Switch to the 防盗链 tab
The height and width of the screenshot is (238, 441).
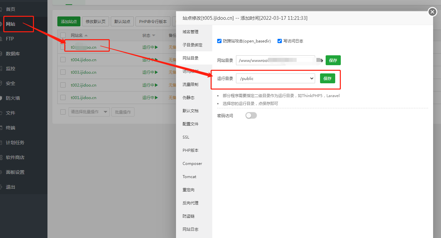pos(194,216)
